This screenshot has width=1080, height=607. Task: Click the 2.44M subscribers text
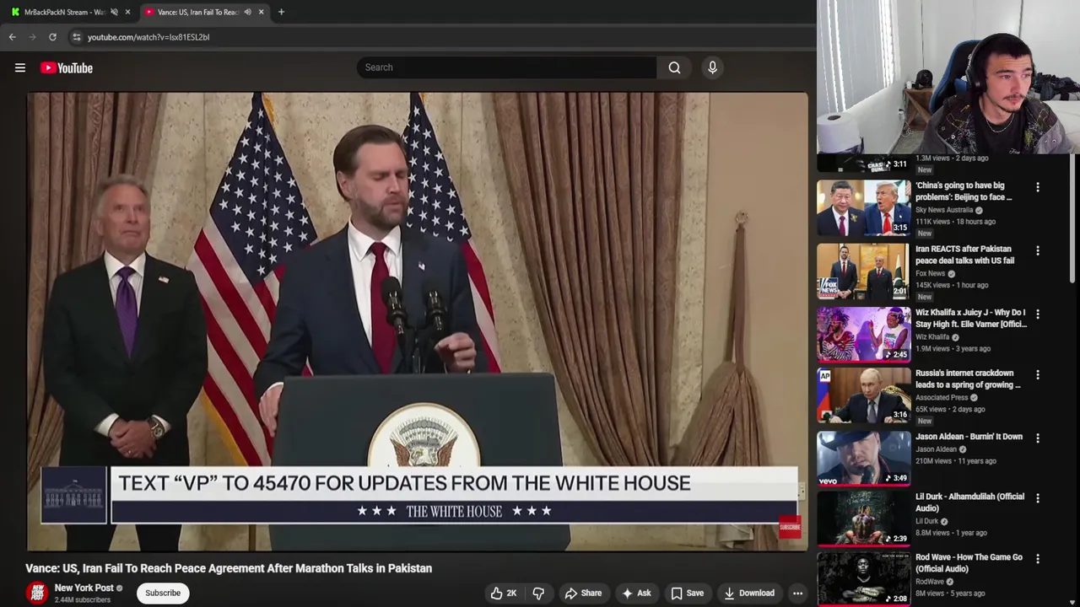point(83,600)
